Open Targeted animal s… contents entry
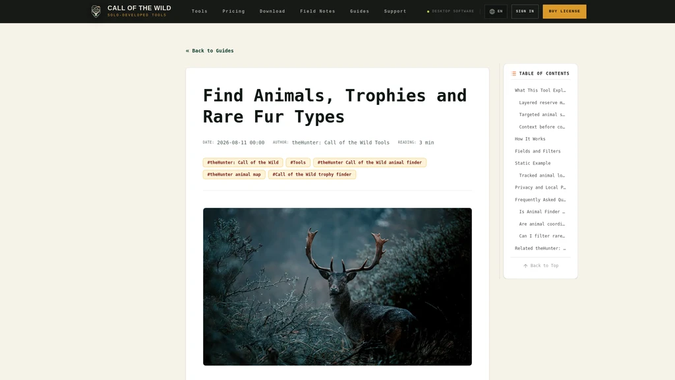Screen dimensions: 675x380 [542, 115]
